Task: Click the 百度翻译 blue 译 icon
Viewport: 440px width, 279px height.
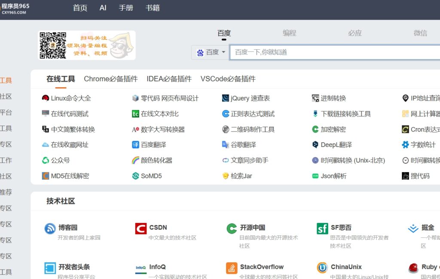Action: 135,145
